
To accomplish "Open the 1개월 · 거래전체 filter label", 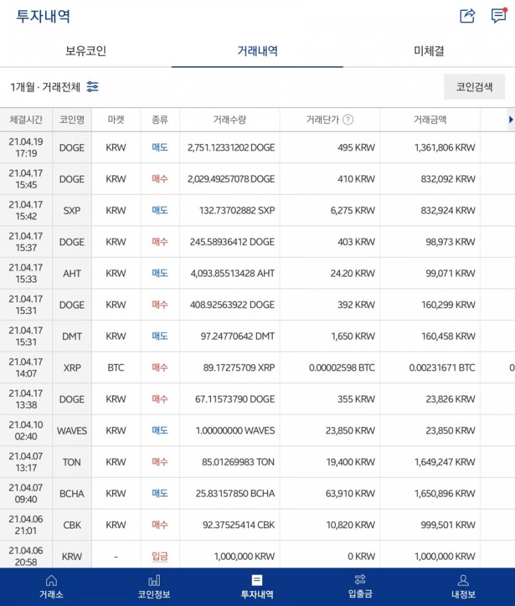I will pyautogui.click(x=45, y=87).
